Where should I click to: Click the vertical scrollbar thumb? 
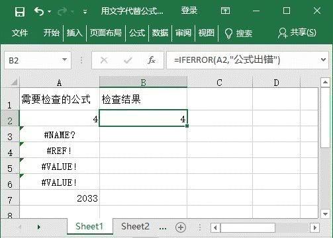pos(325,118)
